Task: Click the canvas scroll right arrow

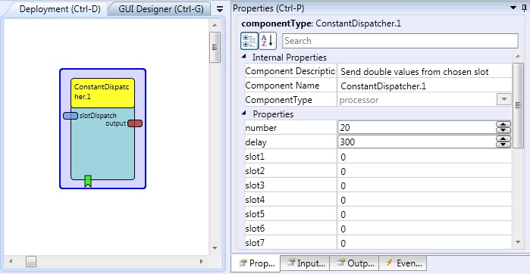Action: [202, 261]
